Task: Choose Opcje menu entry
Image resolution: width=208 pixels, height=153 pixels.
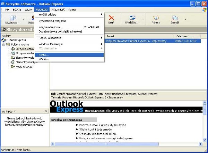Action: point(69,59)
